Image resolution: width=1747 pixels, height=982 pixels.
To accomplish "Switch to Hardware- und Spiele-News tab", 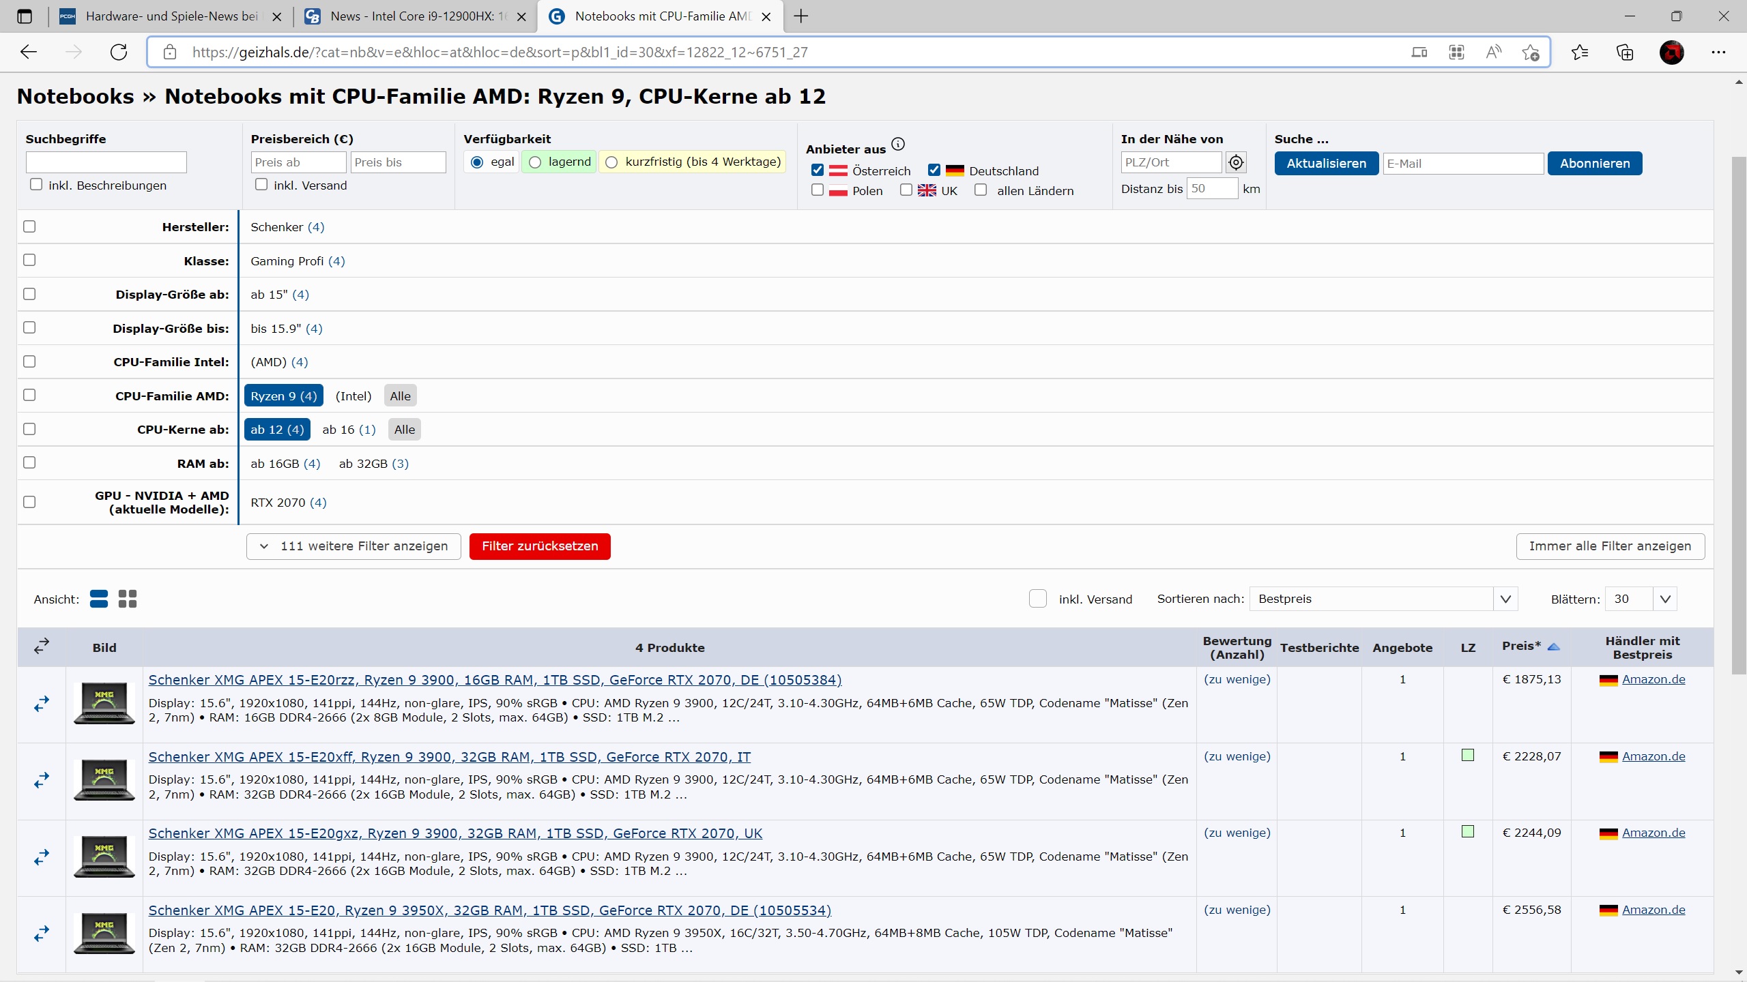I will click(x=171, y=16).
